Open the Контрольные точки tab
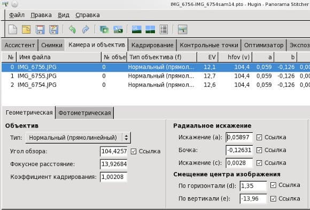The height and width of the screenshot is (210, 310). click(209, 45)
